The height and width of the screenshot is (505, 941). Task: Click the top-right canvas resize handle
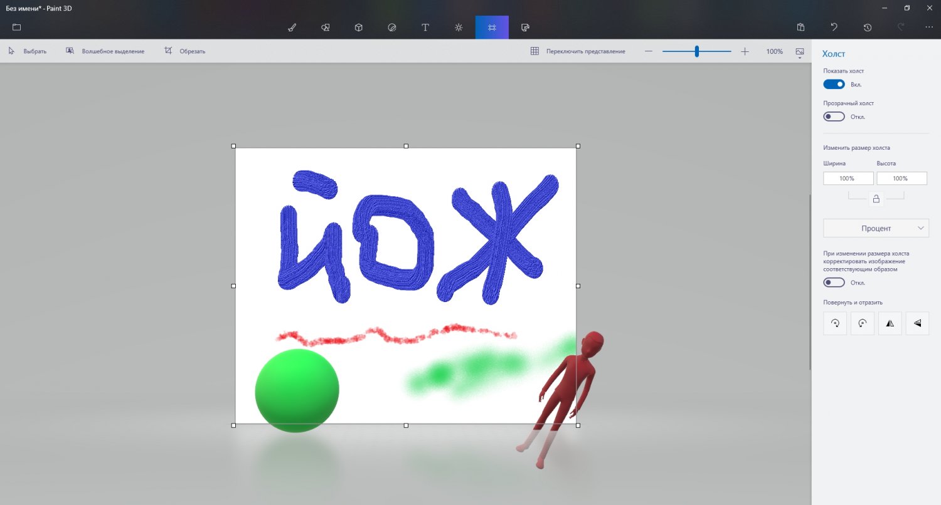pos(578,146)
